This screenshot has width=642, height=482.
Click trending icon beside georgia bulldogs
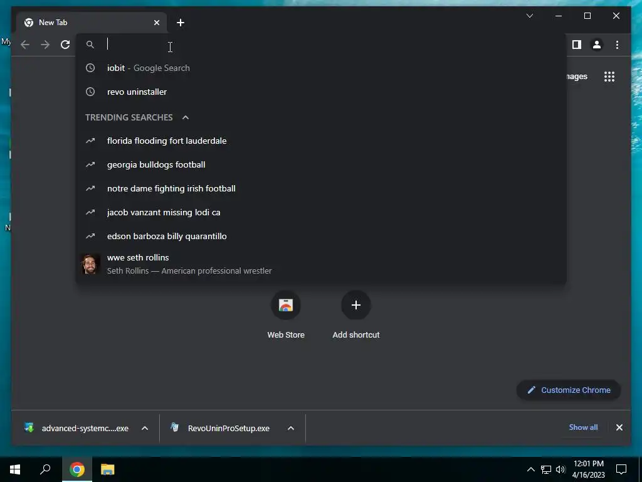90,165
